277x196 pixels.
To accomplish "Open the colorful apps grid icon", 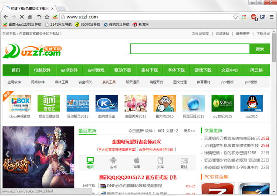I will pos(244,17).
